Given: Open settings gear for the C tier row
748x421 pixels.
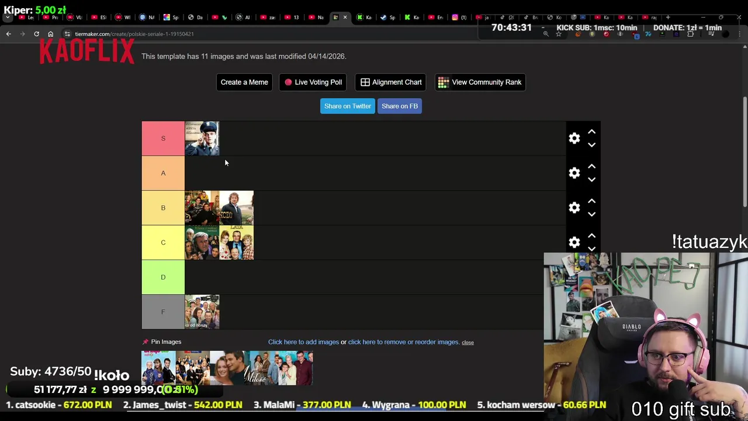Looking at the screenshot, I should point(574,242).
